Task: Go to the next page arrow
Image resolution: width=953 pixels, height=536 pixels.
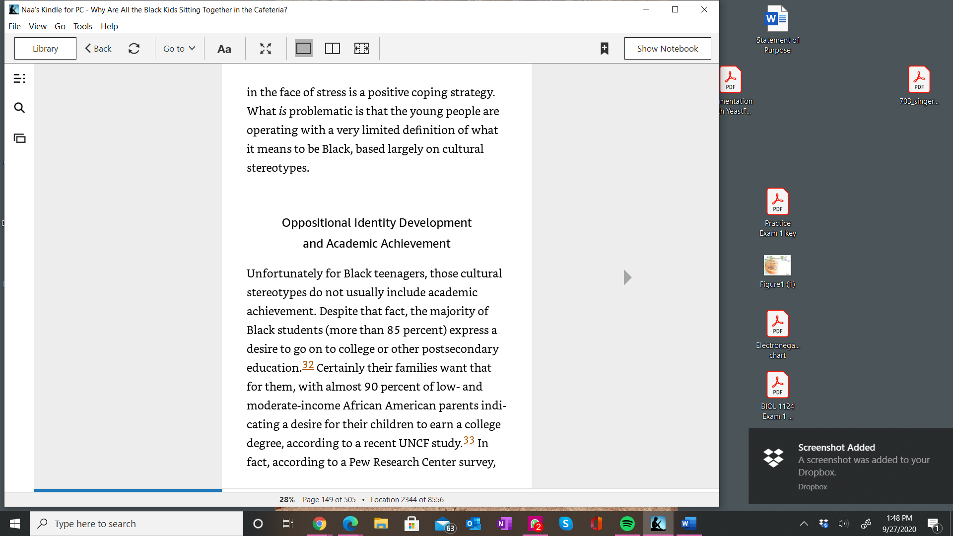Action: pyautogui.click(x=627, y=277)
